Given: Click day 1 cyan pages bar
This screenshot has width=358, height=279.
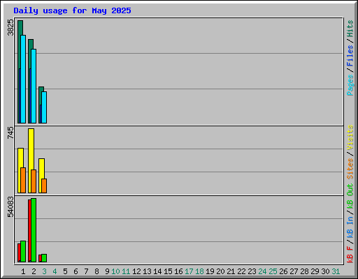Looking at the screenshot, I should [x=23, y=79].
